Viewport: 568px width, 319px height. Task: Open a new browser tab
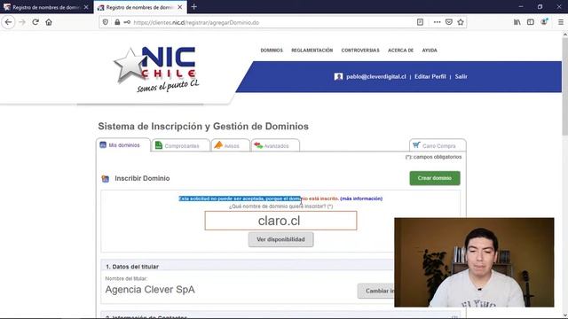point(193,7)
